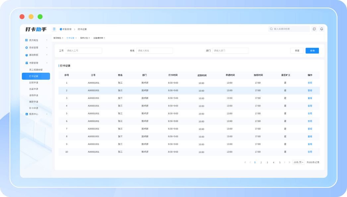Click the 工号 input field
Viewport: 347px width, 197px height.
(84, 51)
